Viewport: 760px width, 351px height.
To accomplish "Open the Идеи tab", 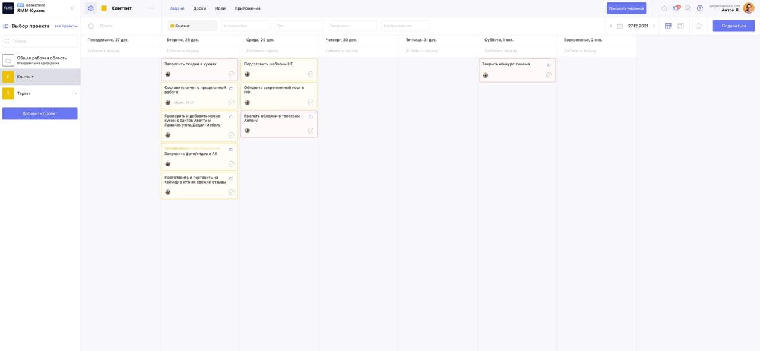I will click(x=220, y=8).
